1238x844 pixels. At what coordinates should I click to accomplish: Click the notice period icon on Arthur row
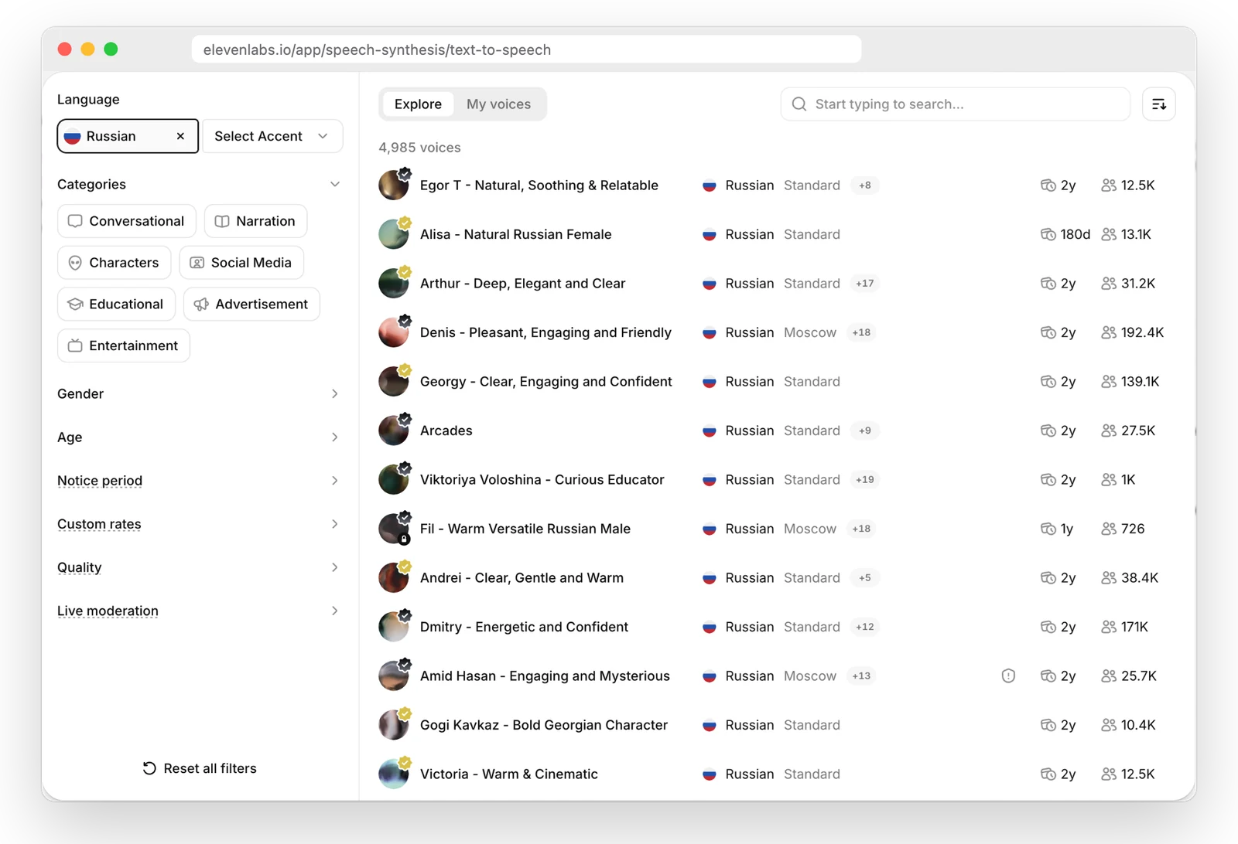[1048, 284]
